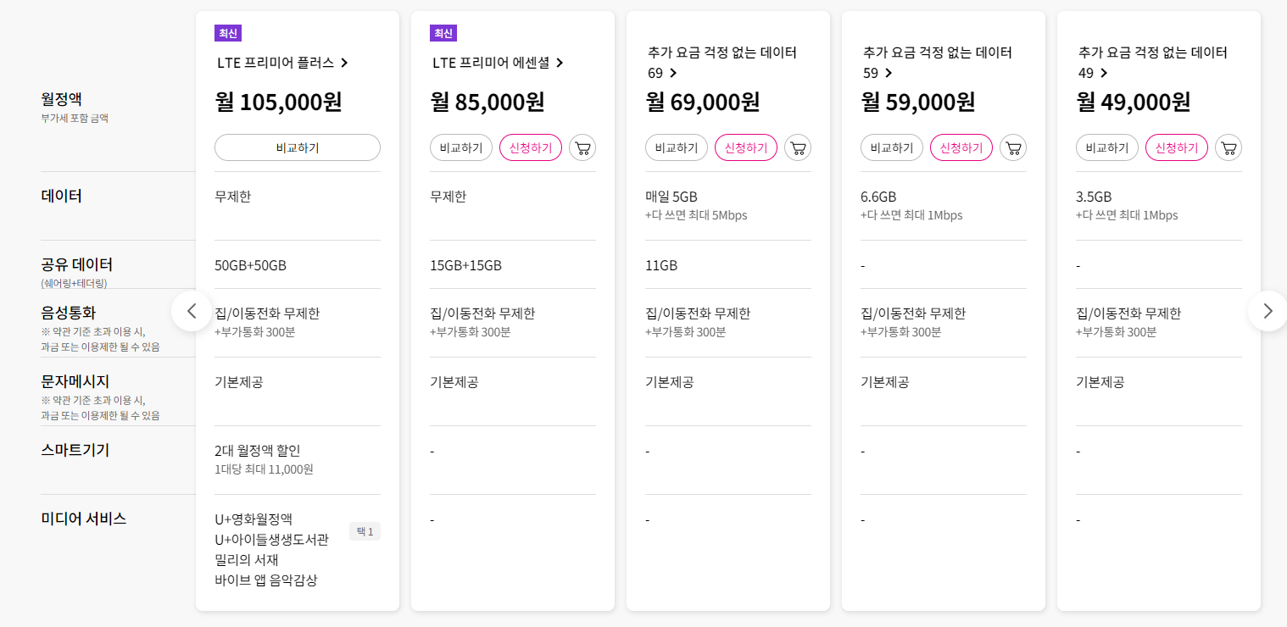Open LTE 프리미어 에센셜 plan details
Viewport: 1287px width, 627px height.
pos(499,62)
